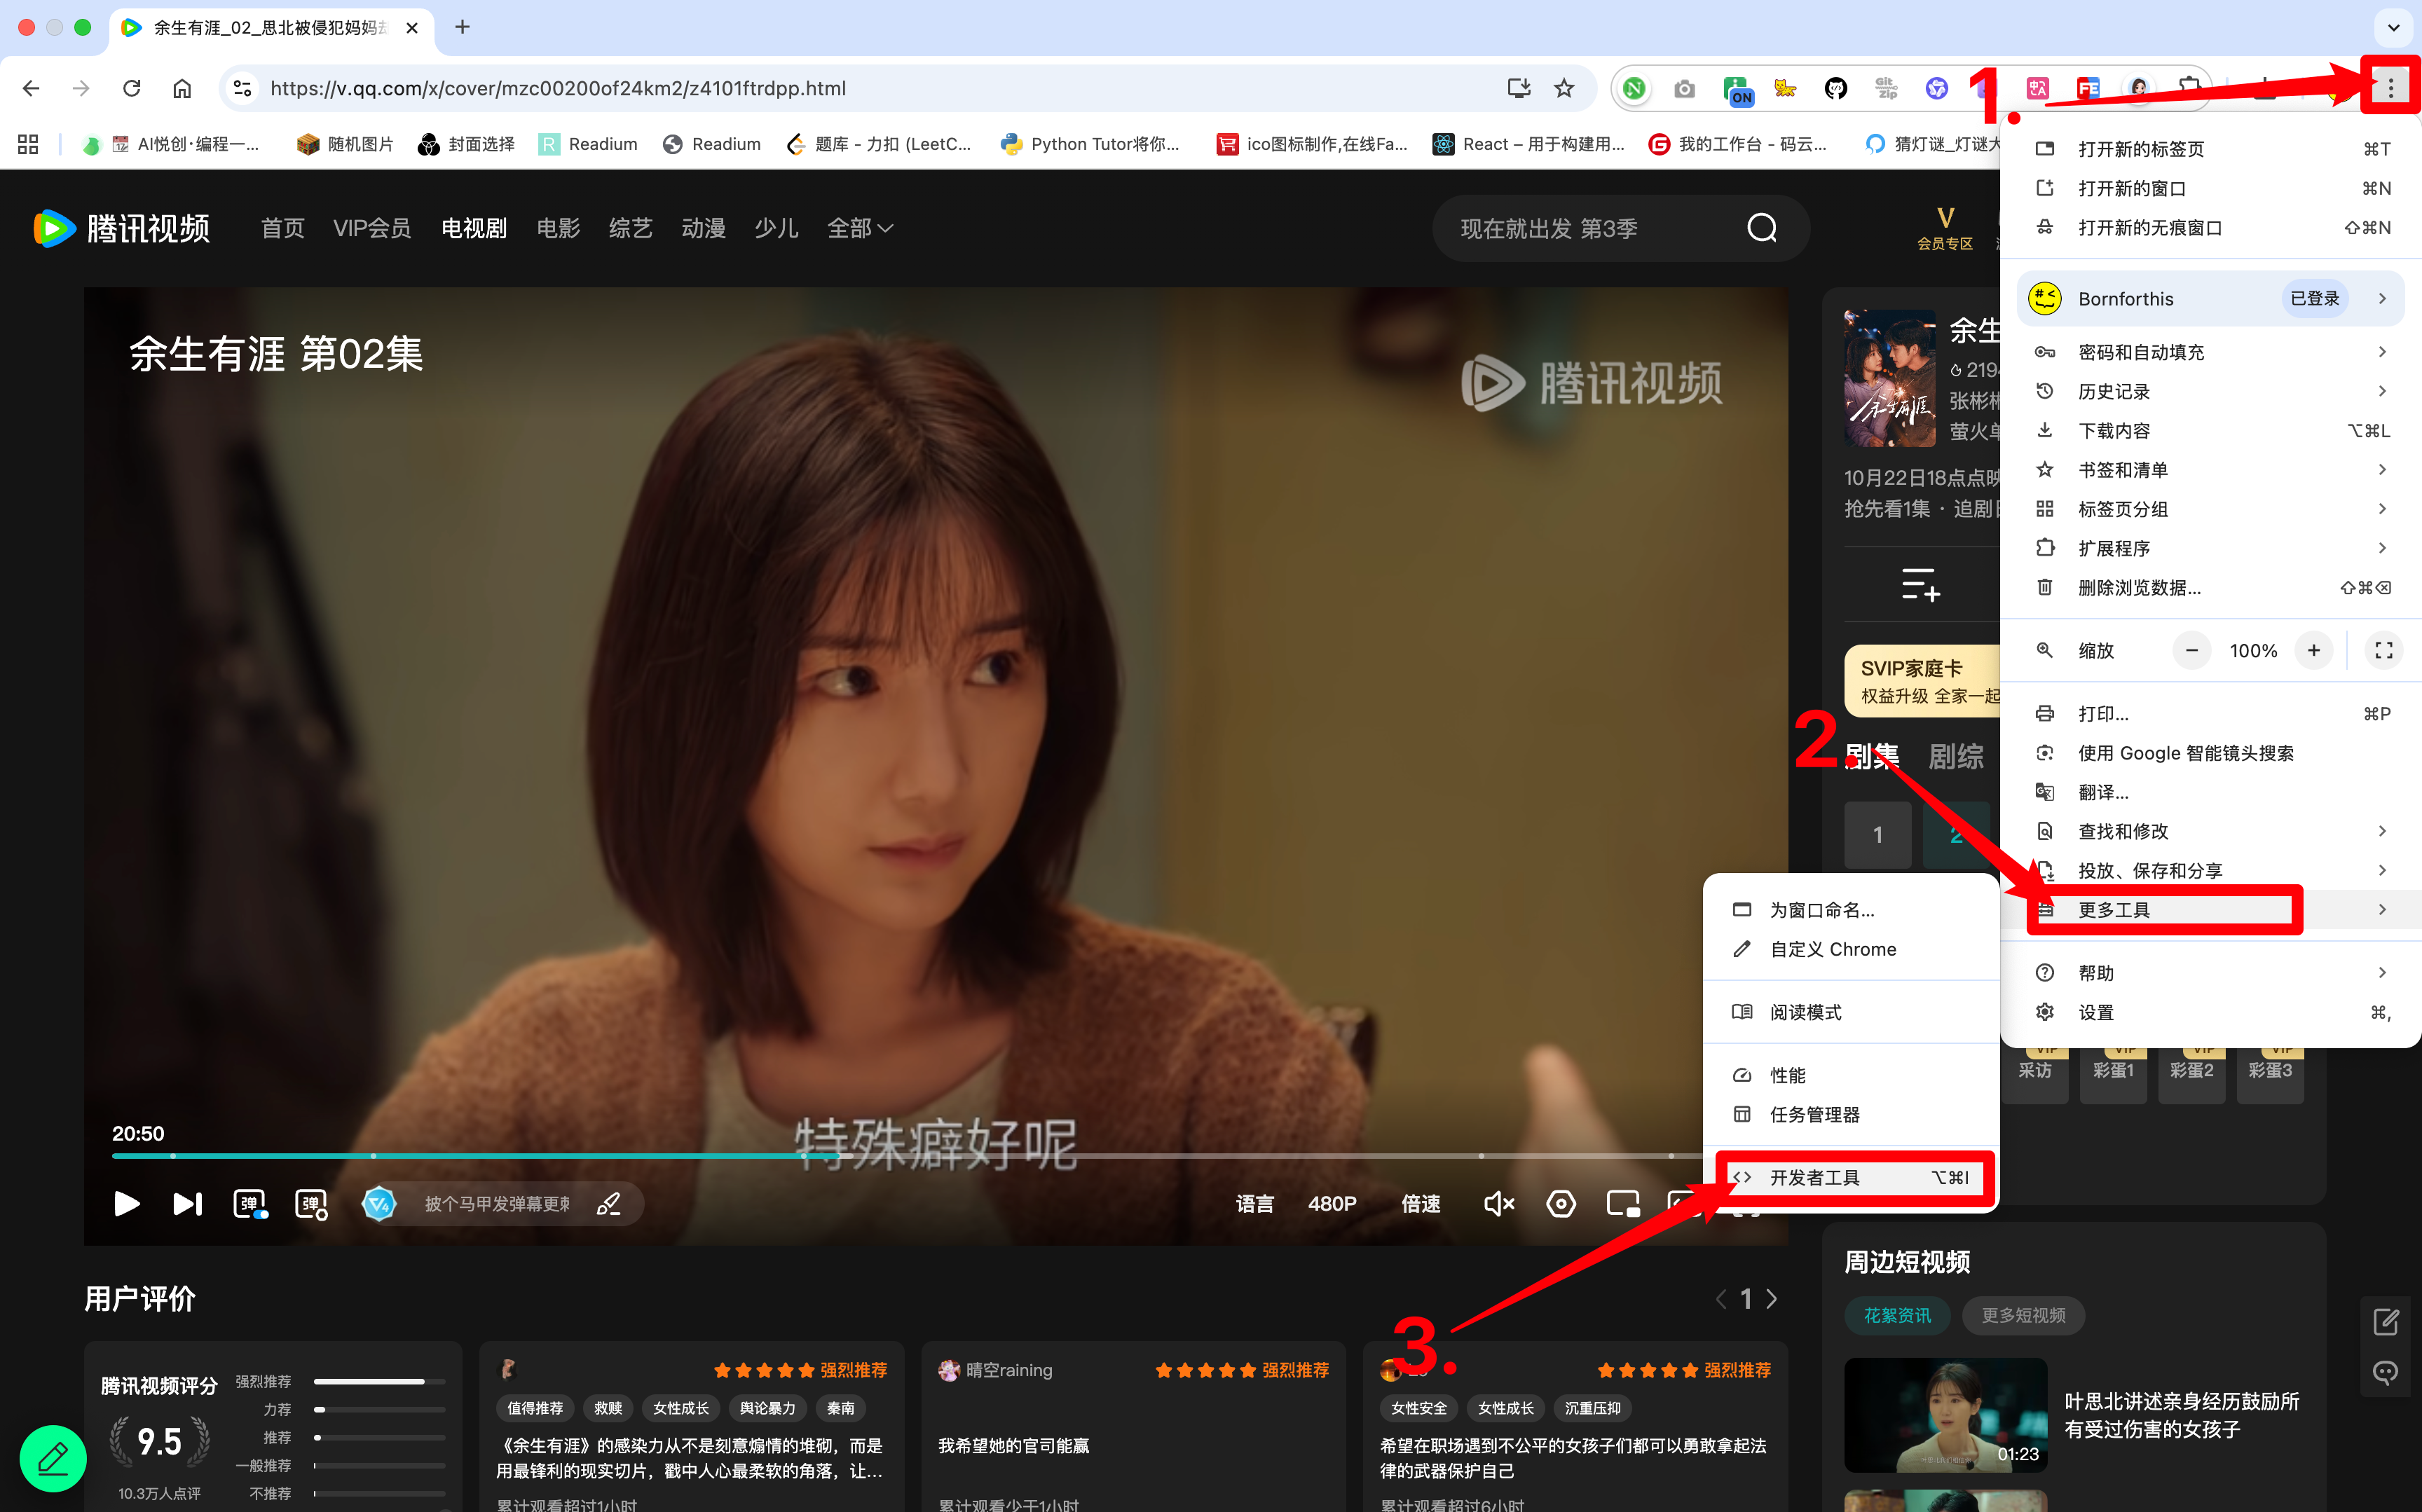Decrease zoom with the minus button

click(2191, 650)
